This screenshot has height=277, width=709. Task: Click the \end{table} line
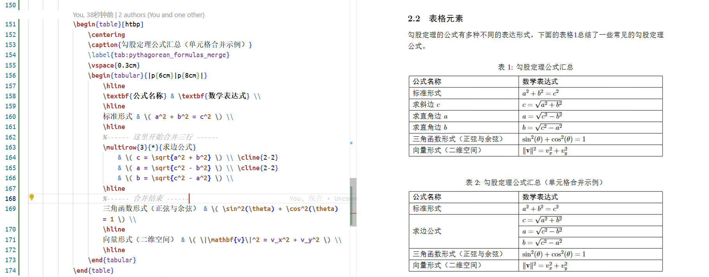pyautogui.click(x=93, y=270)
